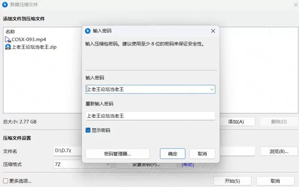Image resolution: width=299 pixels, height=187 pixels.
Task: Select the COSX-093.mp4 file name
Action: coord(29,40)
